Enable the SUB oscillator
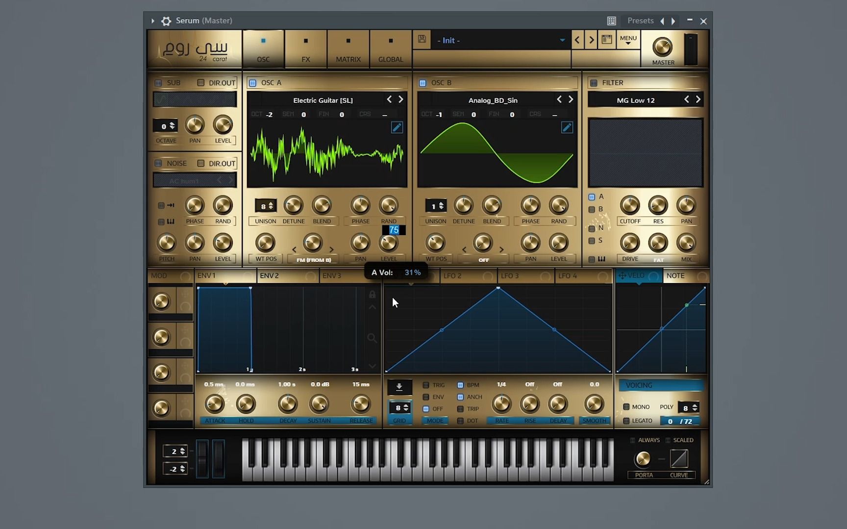 [x=158, y=83]
